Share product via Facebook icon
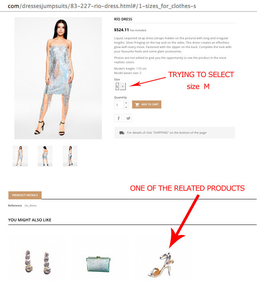The height and width of the screenshot is (281, 257). tap(118, 118)
